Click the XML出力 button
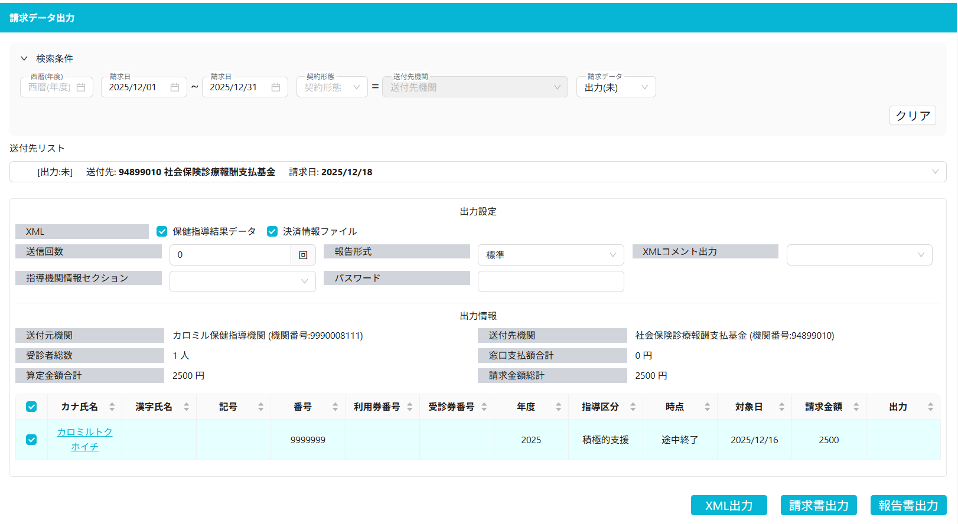 [x=728, y=506]
